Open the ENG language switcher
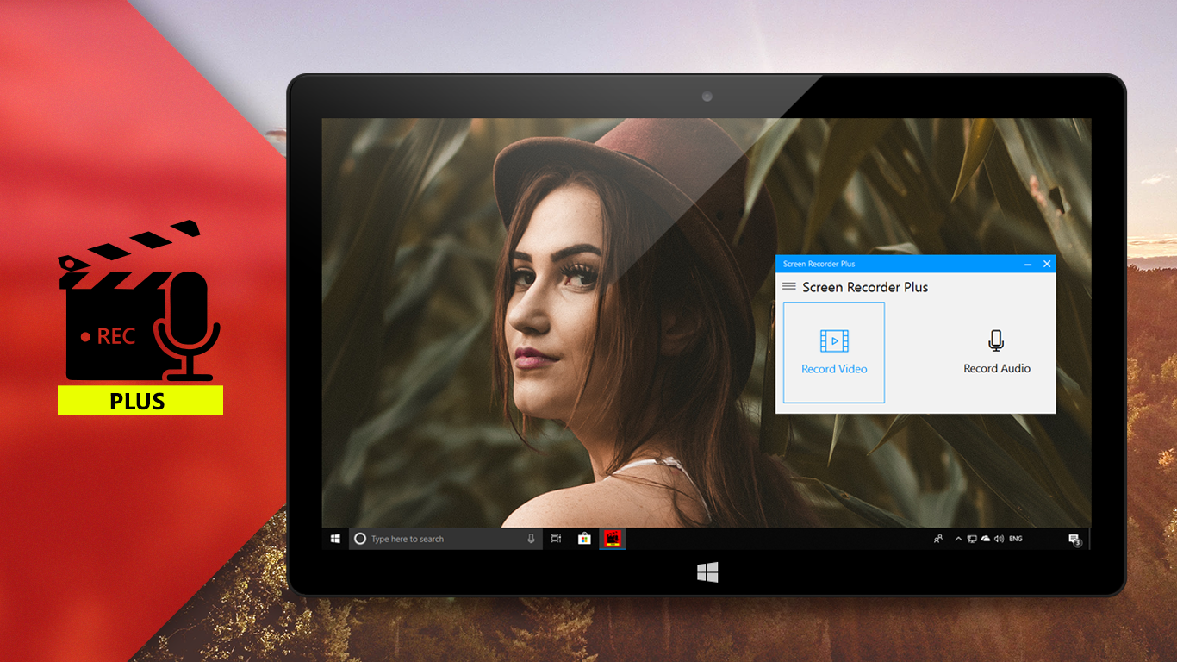The image size is (1177, 662). (1015, 539)
